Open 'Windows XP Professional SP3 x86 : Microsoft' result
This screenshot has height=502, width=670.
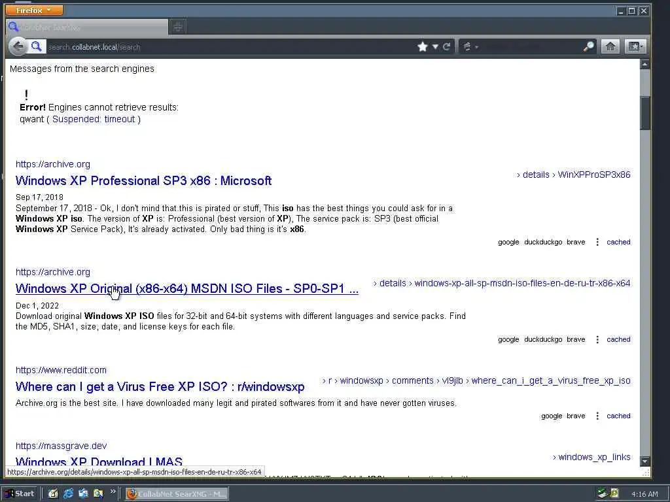coord(143,180)
